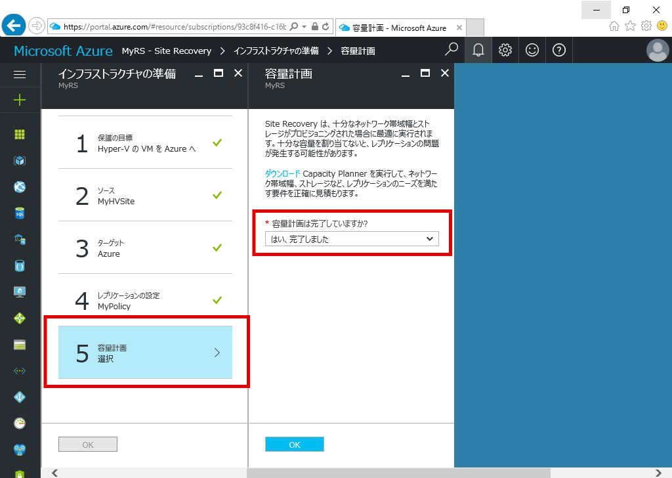Maximize the インフラストラクチャの準備 blade
The image size is (672, 478).
219,74
